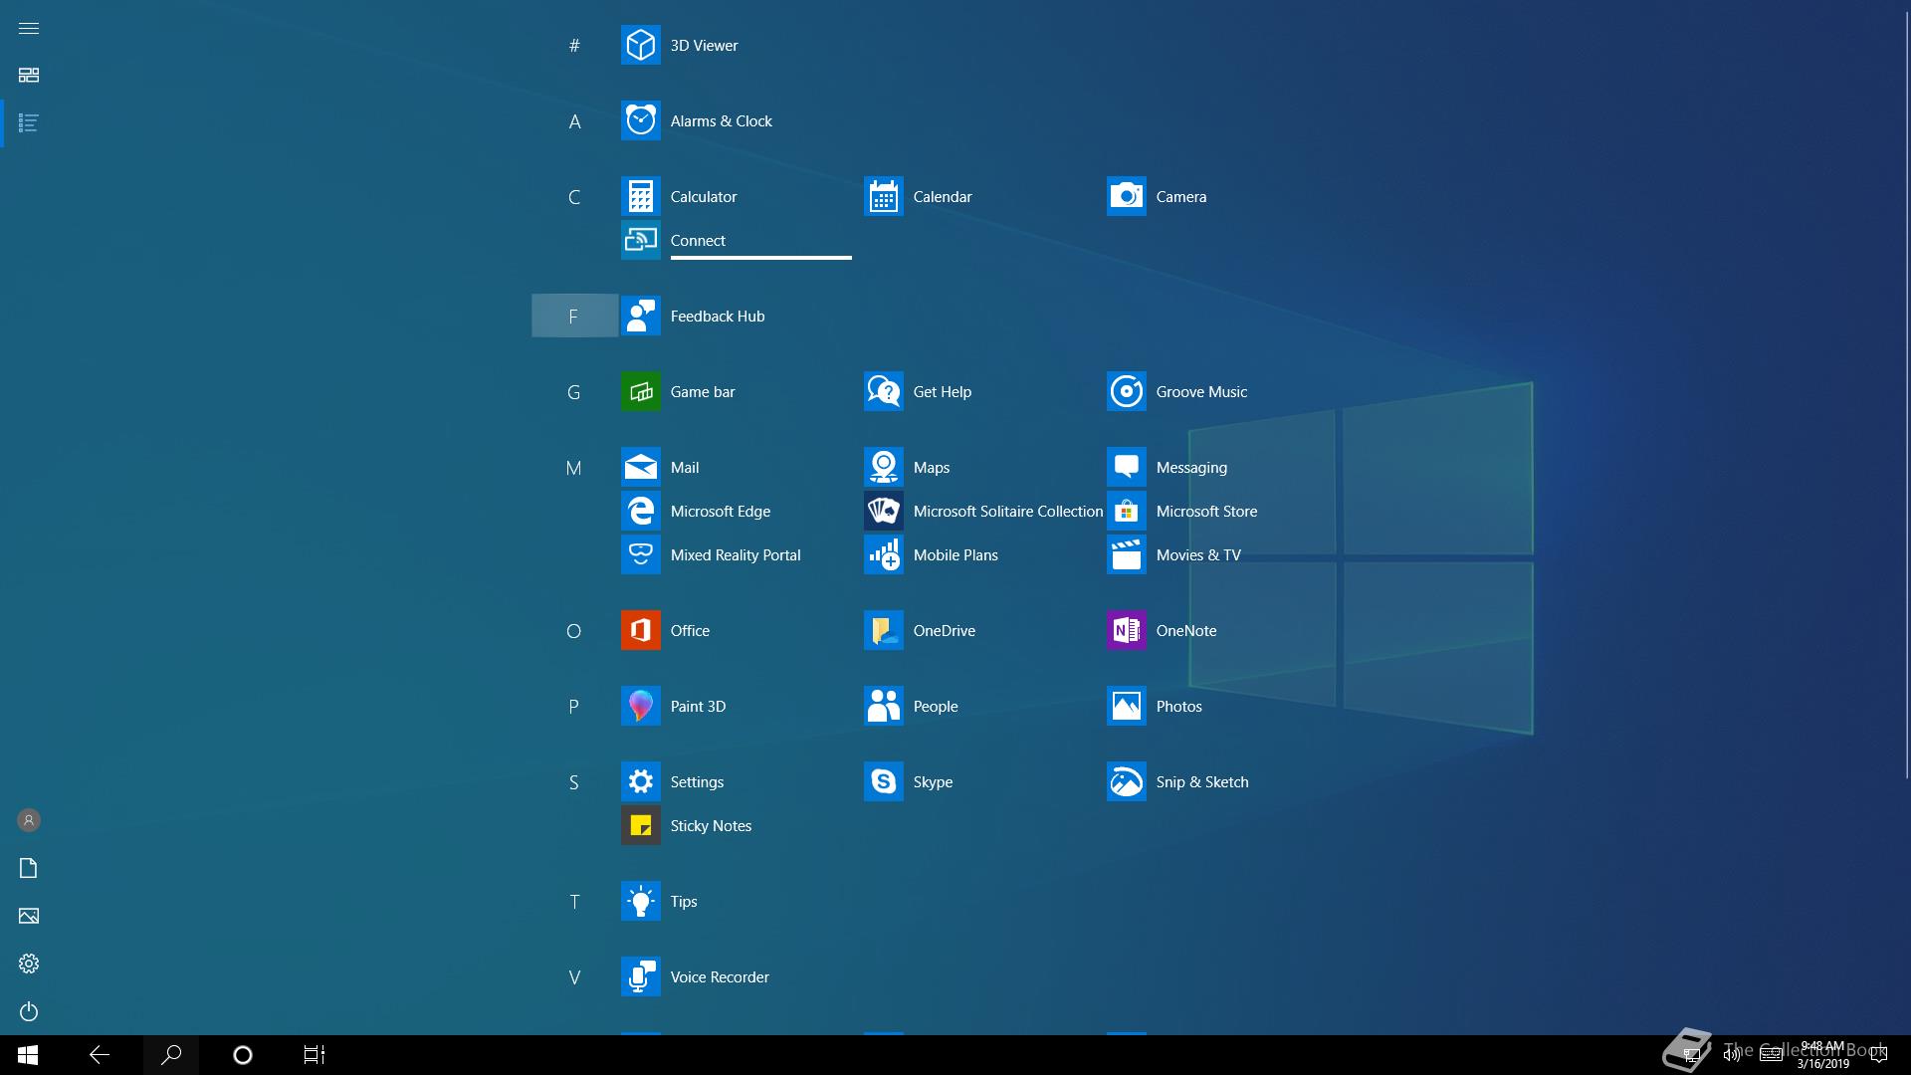Launch the Voice Recorder icon
The height and width of the screenshot is (1075, 1911).
click(640, 976)
